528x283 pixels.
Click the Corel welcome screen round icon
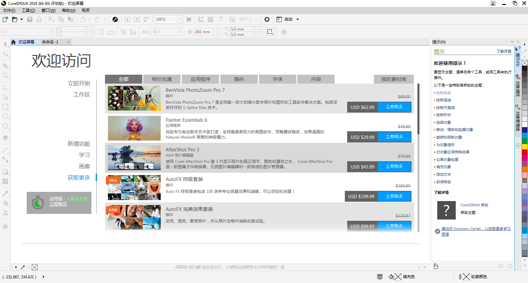pos(115,19)
